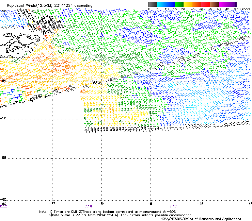Click the note line starting 'Note: 1) Times are GMT'

click(x=108, y=212)
